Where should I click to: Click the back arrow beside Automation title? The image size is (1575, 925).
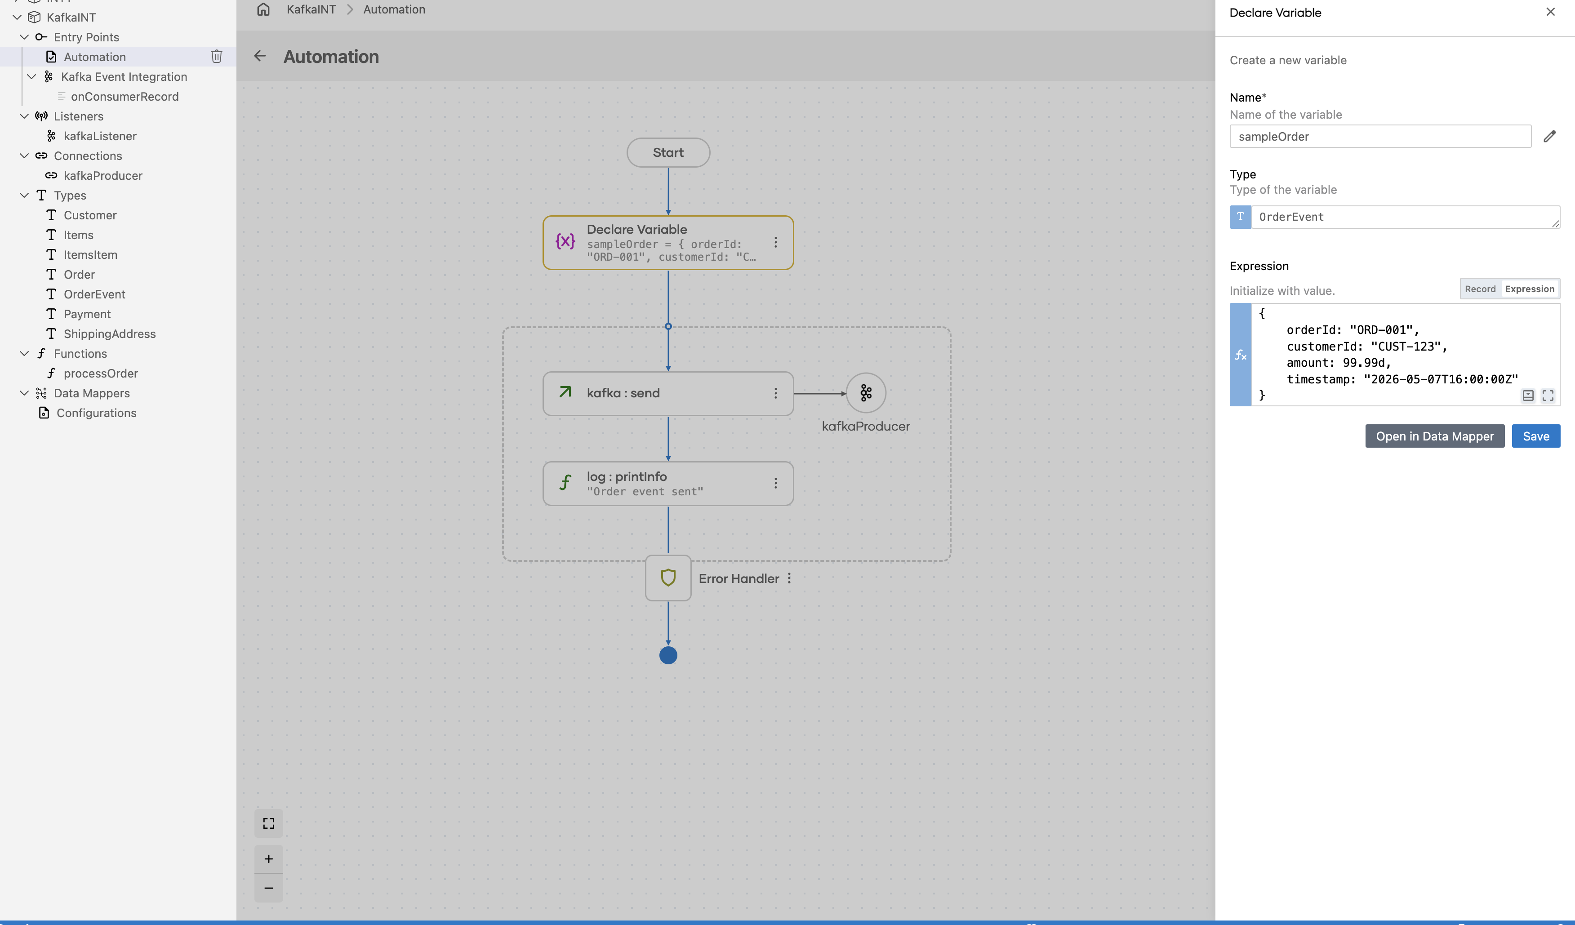point(260,56)
